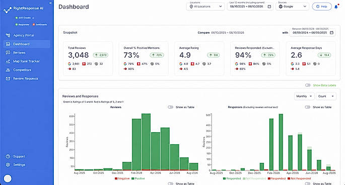Select Map Rank Tracker label in the sidebar

pyautogui.click(x=26, y=61)
